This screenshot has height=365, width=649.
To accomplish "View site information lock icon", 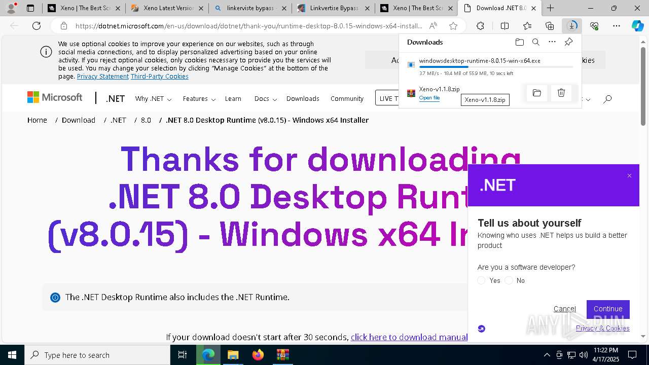I will pos(64,26).
